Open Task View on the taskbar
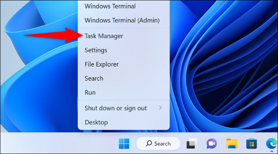This screenshot has width=278, height=154. [192, 144]
